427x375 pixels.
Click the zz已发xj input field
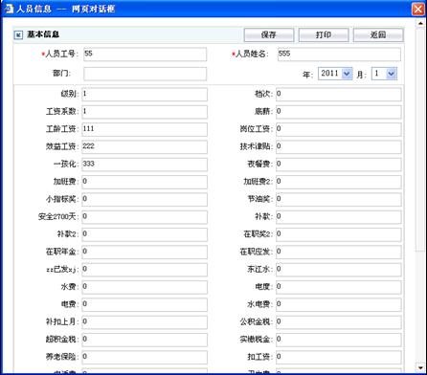[145, 270]
